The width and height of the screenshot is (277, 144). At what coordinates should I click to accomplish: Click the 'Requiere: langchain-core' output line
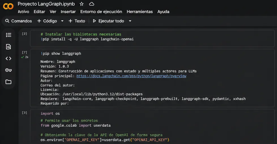pos(143,99)
